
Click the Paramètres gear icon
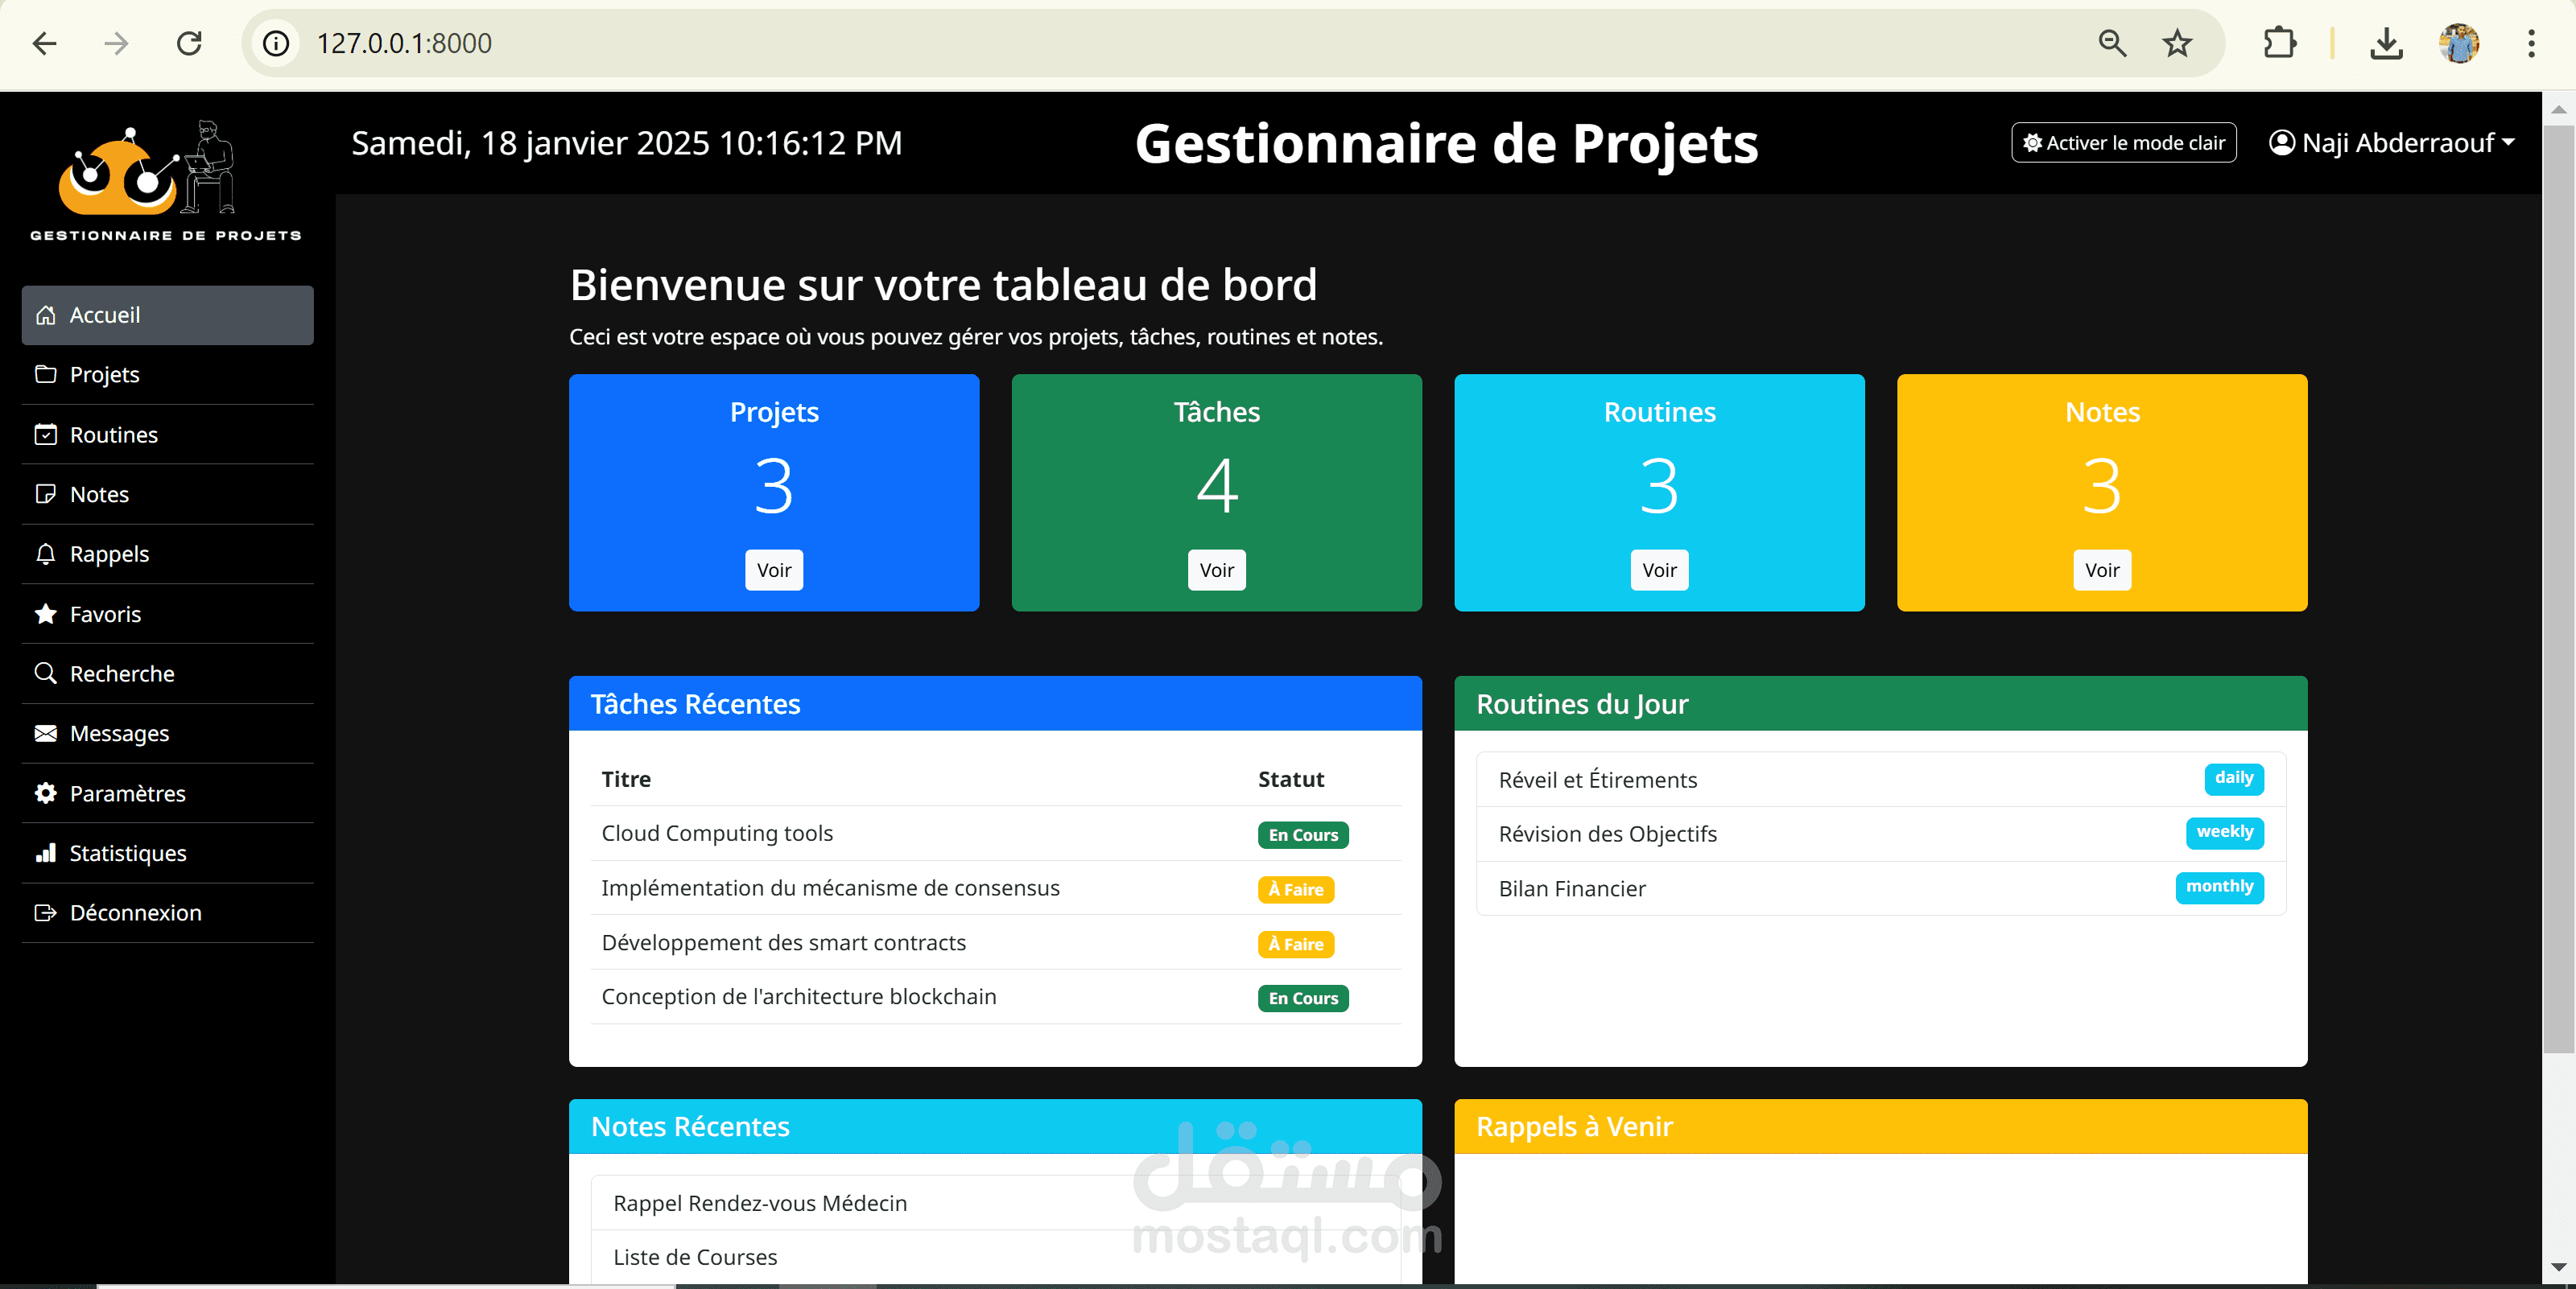[x=45, y=793]
